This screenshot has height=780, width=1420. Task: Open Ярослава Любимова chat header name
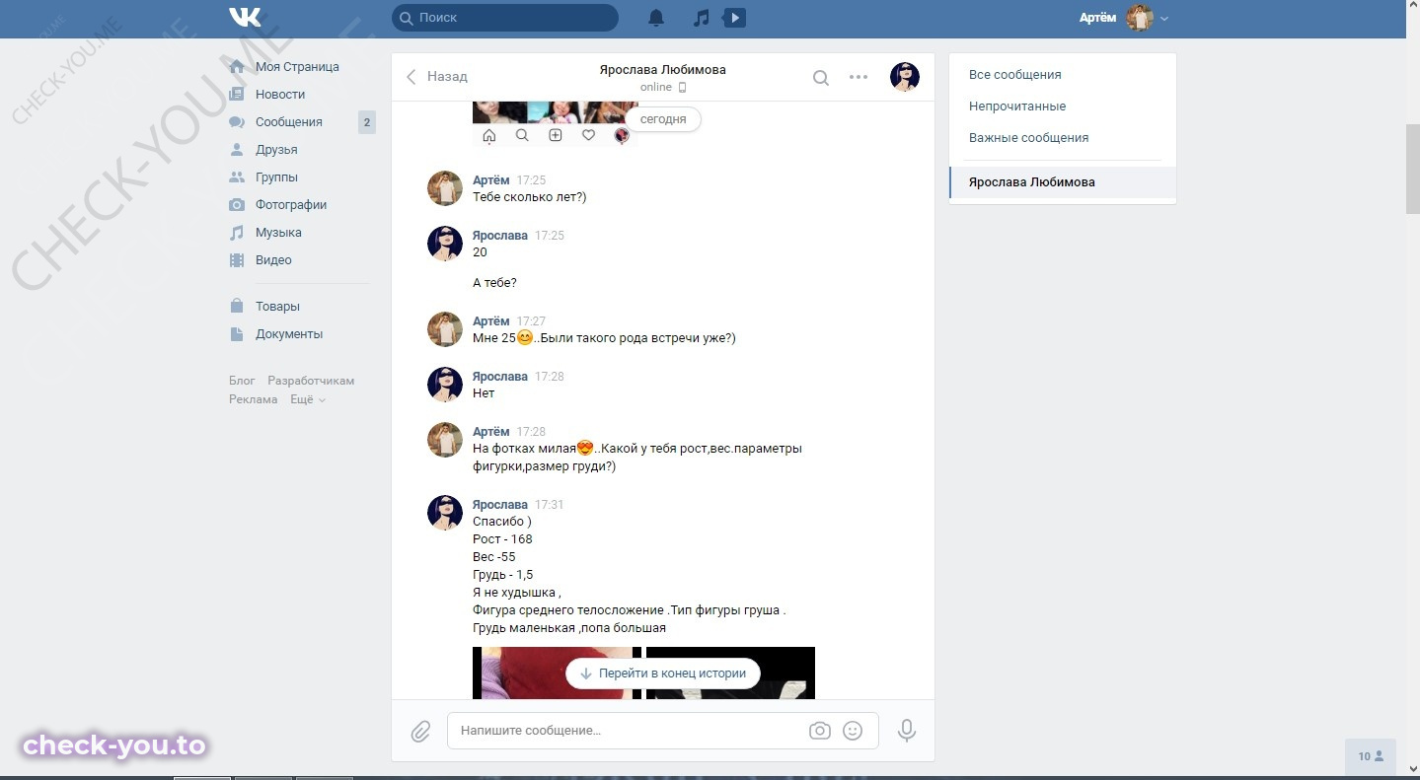click(x=662, y=70)
